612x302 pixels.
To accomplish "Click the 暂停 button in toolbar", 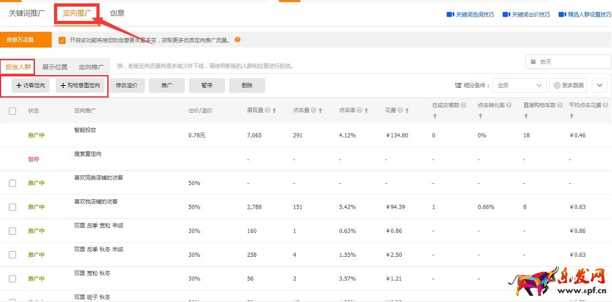I will 207,86.
